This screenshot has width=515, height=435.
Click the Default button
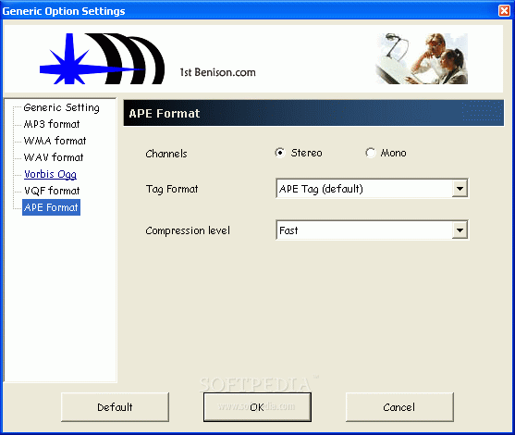[x=115, y=407]
